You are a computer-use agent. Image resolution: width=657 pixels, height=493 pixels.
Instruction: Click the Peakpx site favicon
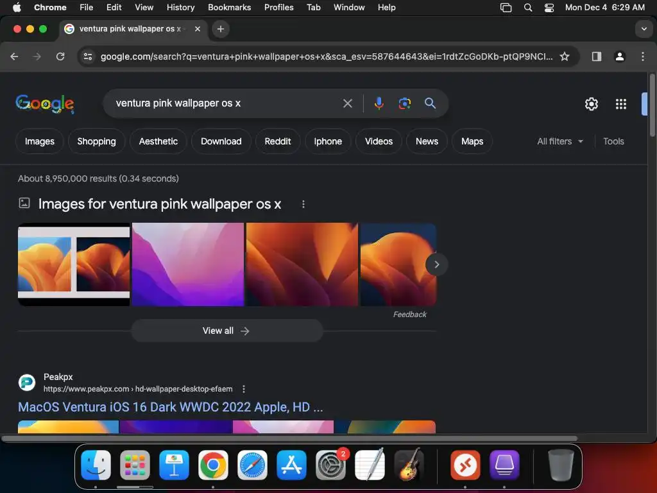(x=27, y=383)
